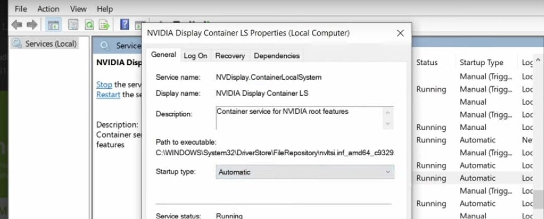Toggle the Show/Hide Console Tree icon
Viewport: 544px width, 219px height.
click(x=53, y=24)
